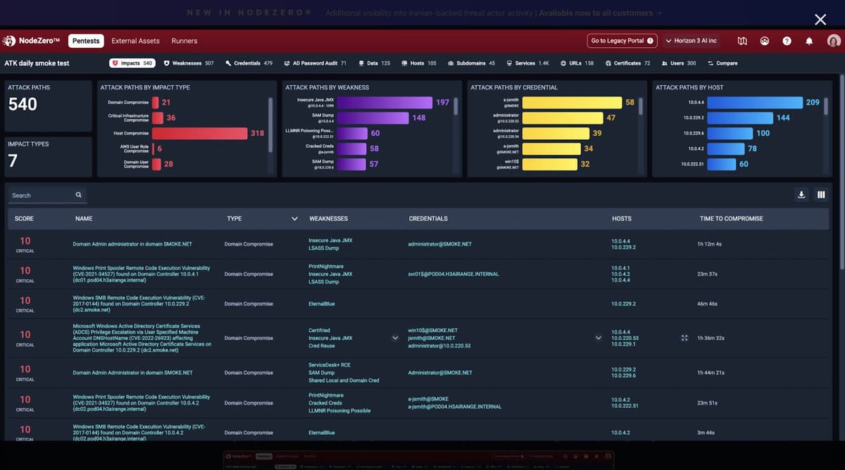Click the certificate icon beside Certificates
Image resolution: width=845 pixels, height=470 pixels.
608,63
